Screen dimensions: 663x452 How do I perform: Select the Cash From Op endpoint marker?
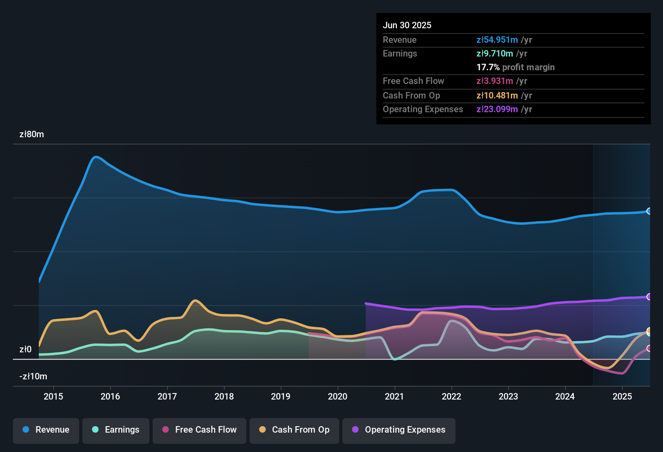(x=649, y=331)
